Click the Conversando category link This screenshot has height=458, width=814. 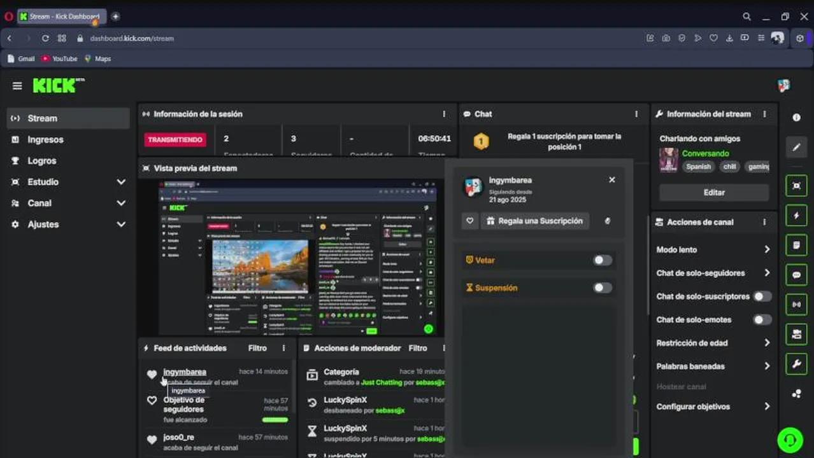pos(705,153)
